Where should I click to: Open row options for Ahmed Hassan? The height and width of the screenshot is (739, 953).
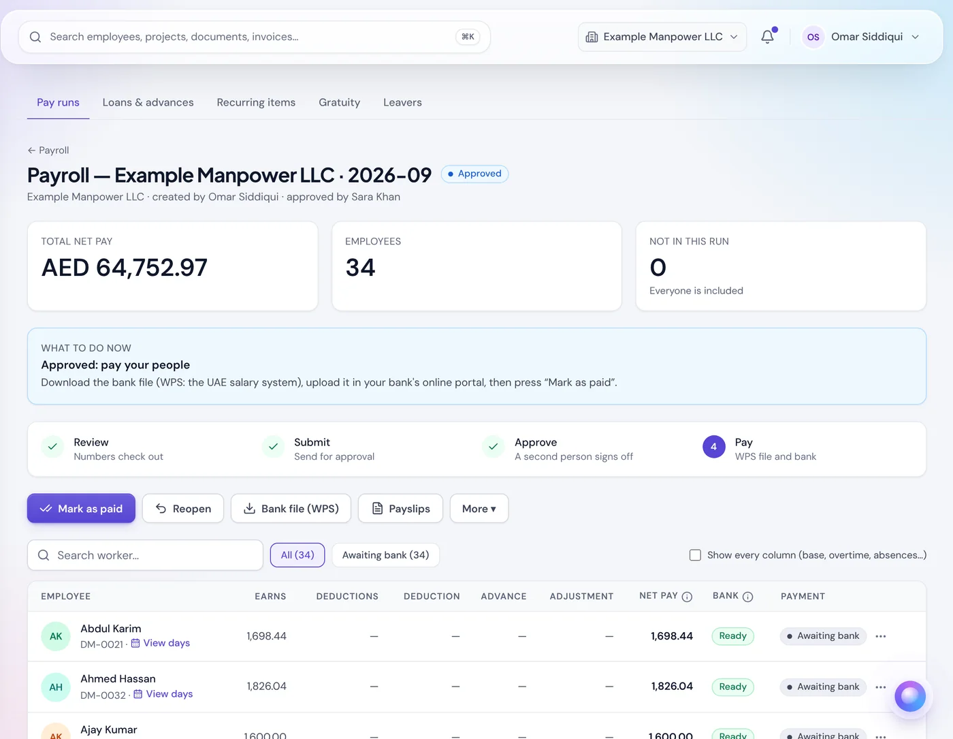coord(880,687)
